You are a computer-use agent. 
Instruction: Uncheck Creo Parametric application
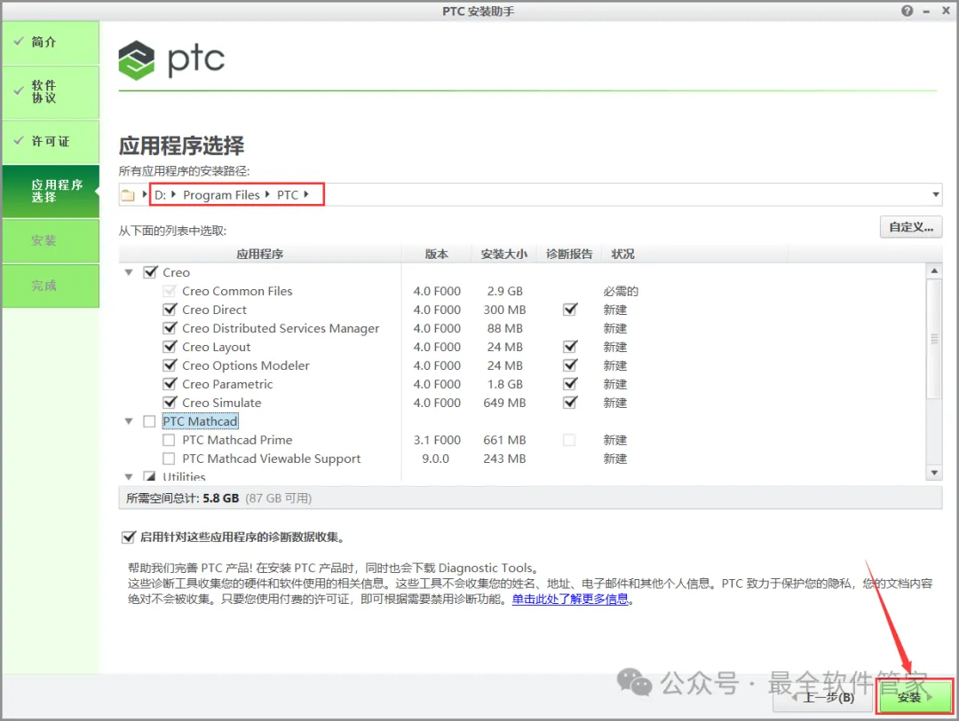point(170,384)
